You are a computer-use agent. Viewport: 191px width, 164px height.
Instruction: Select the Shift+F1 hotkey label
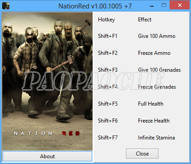(x=108, y=36)
